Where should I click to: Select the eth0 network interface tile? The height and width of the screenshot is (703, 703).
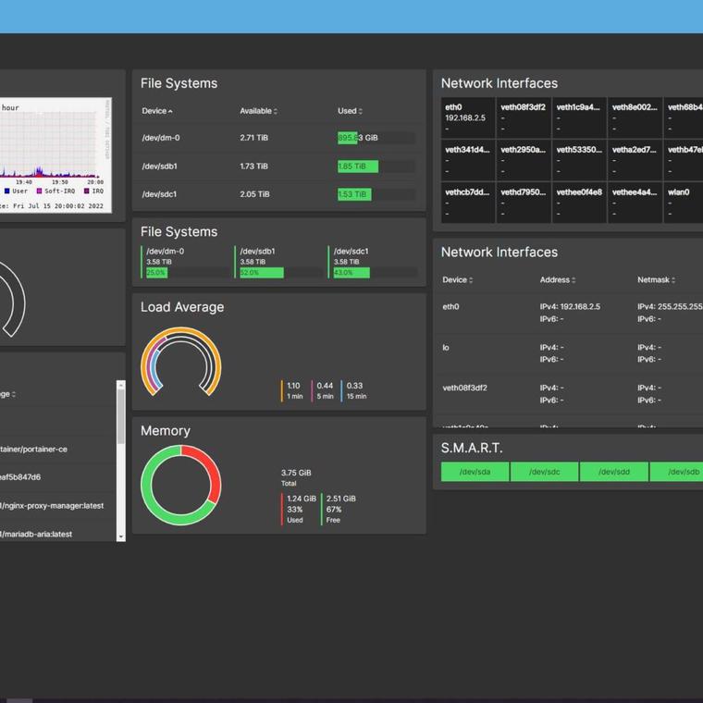[468, 118]
